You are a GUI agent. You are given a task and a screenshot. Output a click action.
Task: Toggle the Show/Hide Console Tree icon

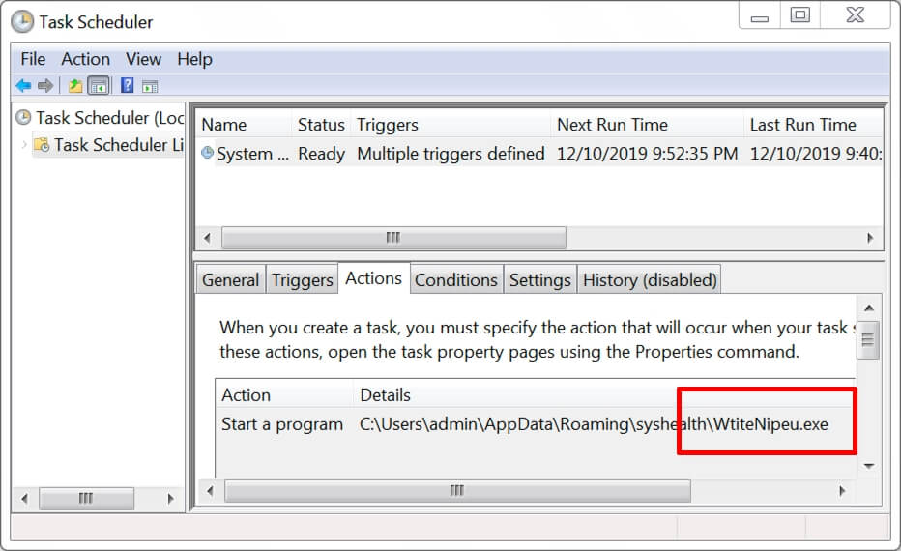(x=99, y=86)
